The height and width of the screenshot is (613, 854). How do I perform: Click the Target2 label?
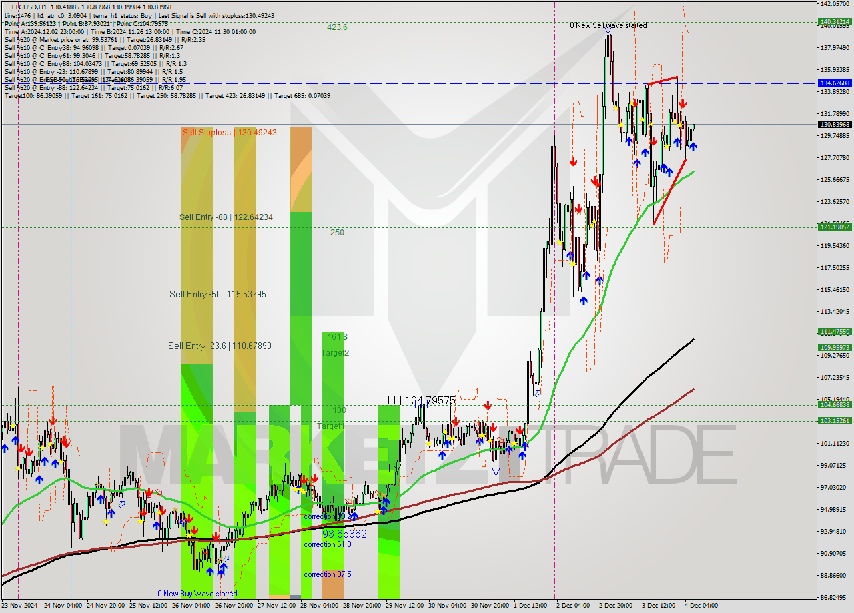click(335, 353)
